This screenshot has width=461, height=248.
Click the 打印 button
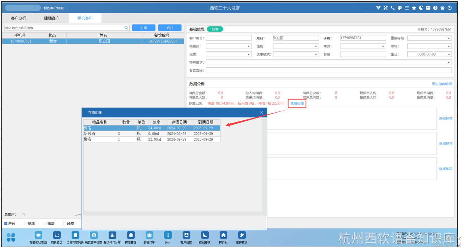[144, 28]
